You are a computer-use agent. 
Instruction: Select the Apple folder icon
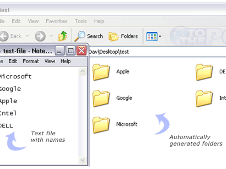[x=101, y=72]
